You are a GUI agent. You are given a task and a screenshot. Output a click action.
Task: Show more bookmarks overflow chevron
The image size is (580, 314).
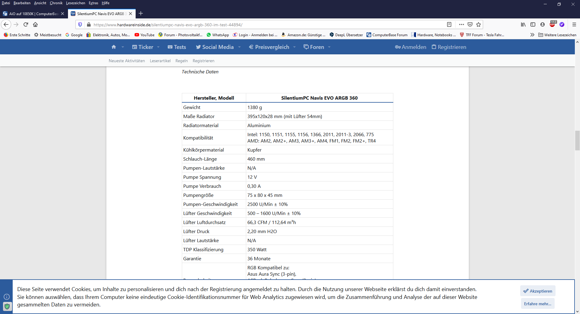532,35
